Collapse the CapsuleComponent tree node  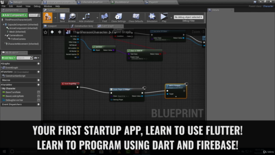click(x=4, y=25)
